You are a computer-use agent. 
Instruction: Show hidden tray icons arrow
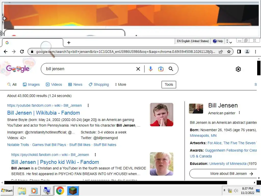tap(224, 190)
